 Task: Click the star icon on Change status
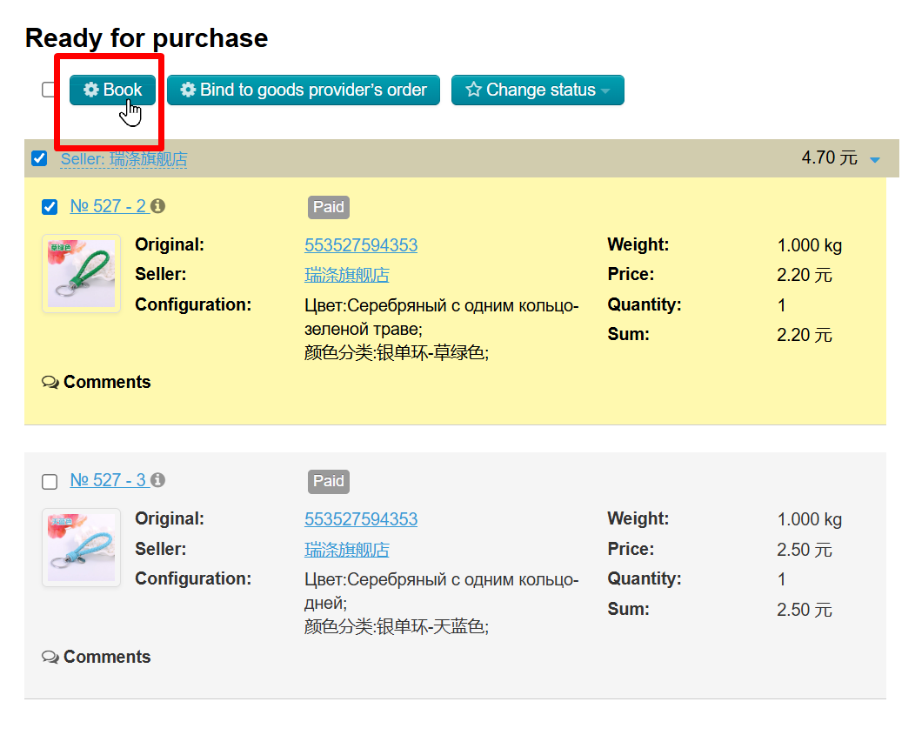point(473,90)
